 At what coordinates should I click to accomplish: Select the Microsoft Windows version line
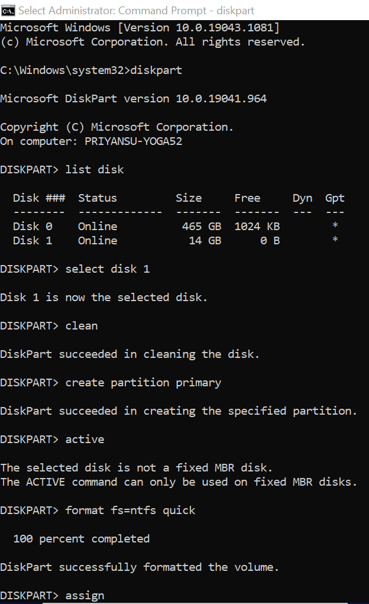click(140, 28)
